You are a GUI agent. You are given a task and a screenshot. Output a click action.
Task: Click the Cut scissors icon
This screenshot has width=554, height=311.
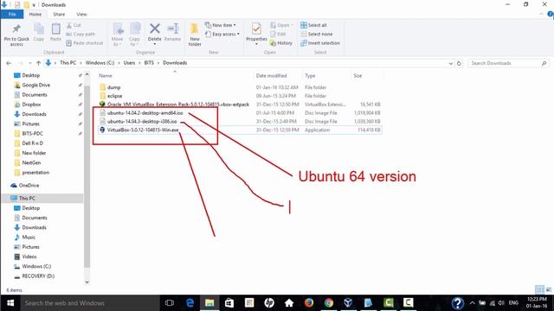click(x=69, y=25)
